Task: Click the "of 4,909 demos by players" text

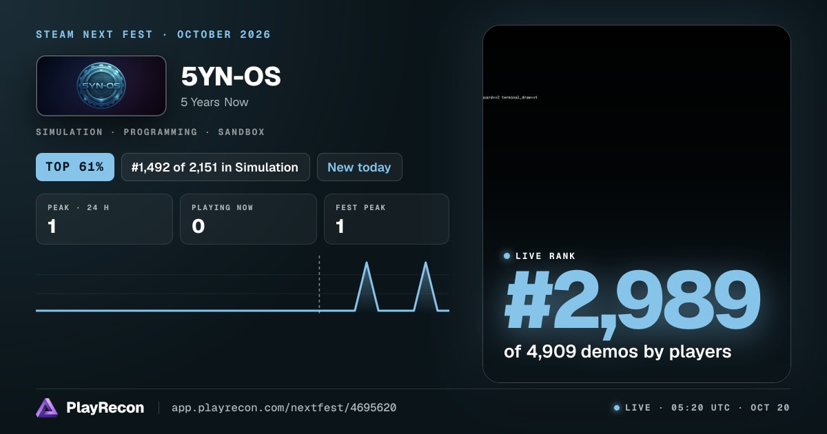Action: pyautogui.click(x=617, y=351)
